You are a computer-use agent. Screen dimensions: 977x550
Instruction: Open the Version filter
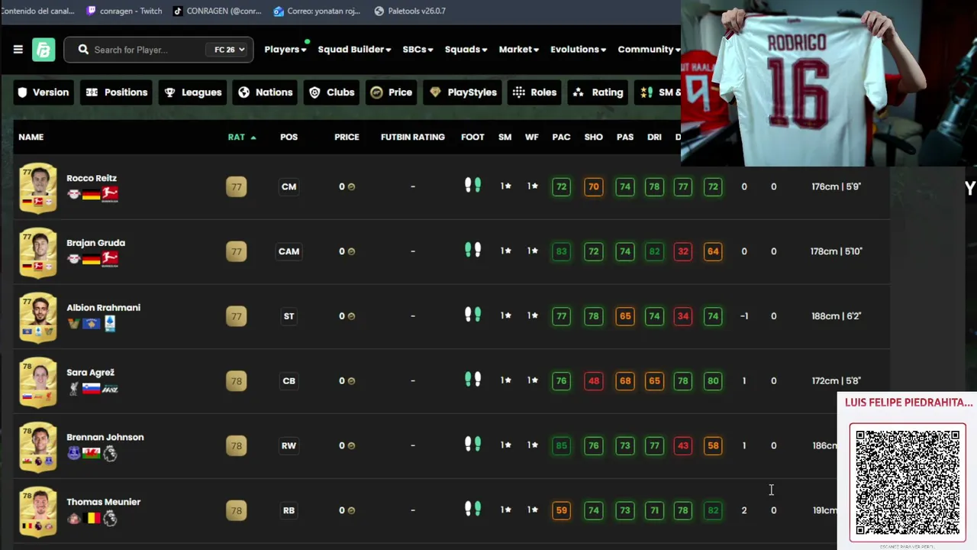[x=44, y=92]
